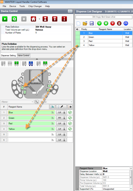Collapse Device Control panel with double arrow
The image size is (133, 191).
point(70,11)
